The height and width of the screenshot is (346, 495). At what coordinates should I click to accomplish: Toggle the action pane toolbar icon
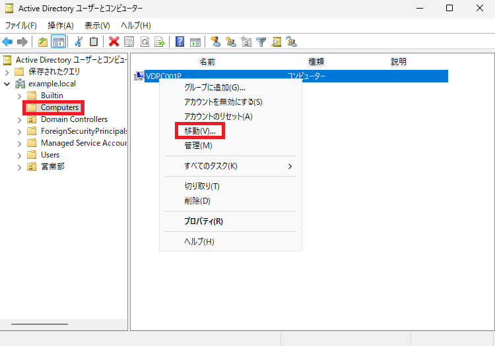[195, 42]
